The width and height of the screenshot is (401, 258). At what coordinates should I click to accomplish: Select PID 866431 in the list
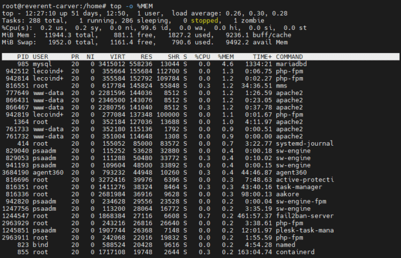coord(17,100)
